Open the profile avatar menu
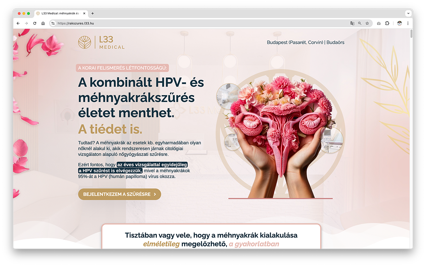The width and height of the screenshot is (426, 266). (399, 23)
